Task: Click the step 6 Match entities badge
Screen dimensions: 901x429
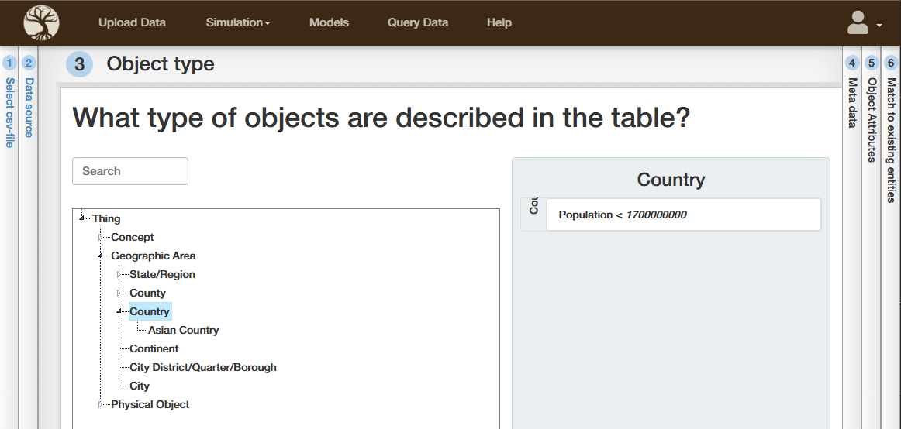Action: [x=891, y=63]
